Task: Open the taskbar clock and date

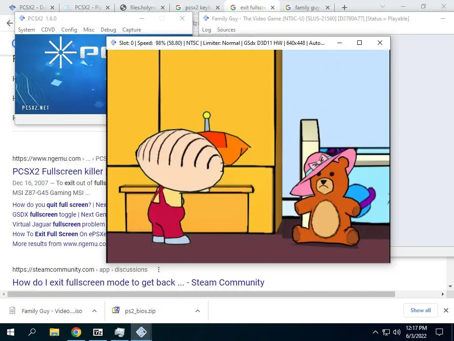Action: coord(416,332)
